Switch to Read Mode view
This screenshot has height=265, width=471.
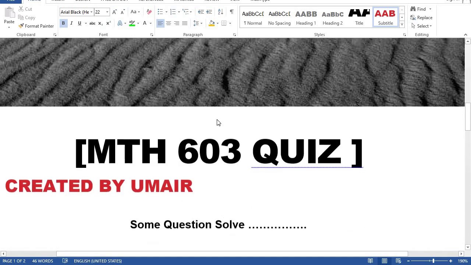tap(370, 261)
